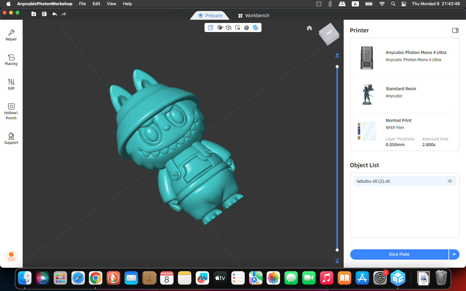This screenshot has width=466, height=291.
Task: Click the Exposure time value 2.800s
Action: pyautogui.click(x=429, y=145)
